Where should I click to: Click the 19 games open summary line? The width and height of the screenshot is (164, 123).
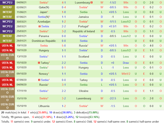50,117
